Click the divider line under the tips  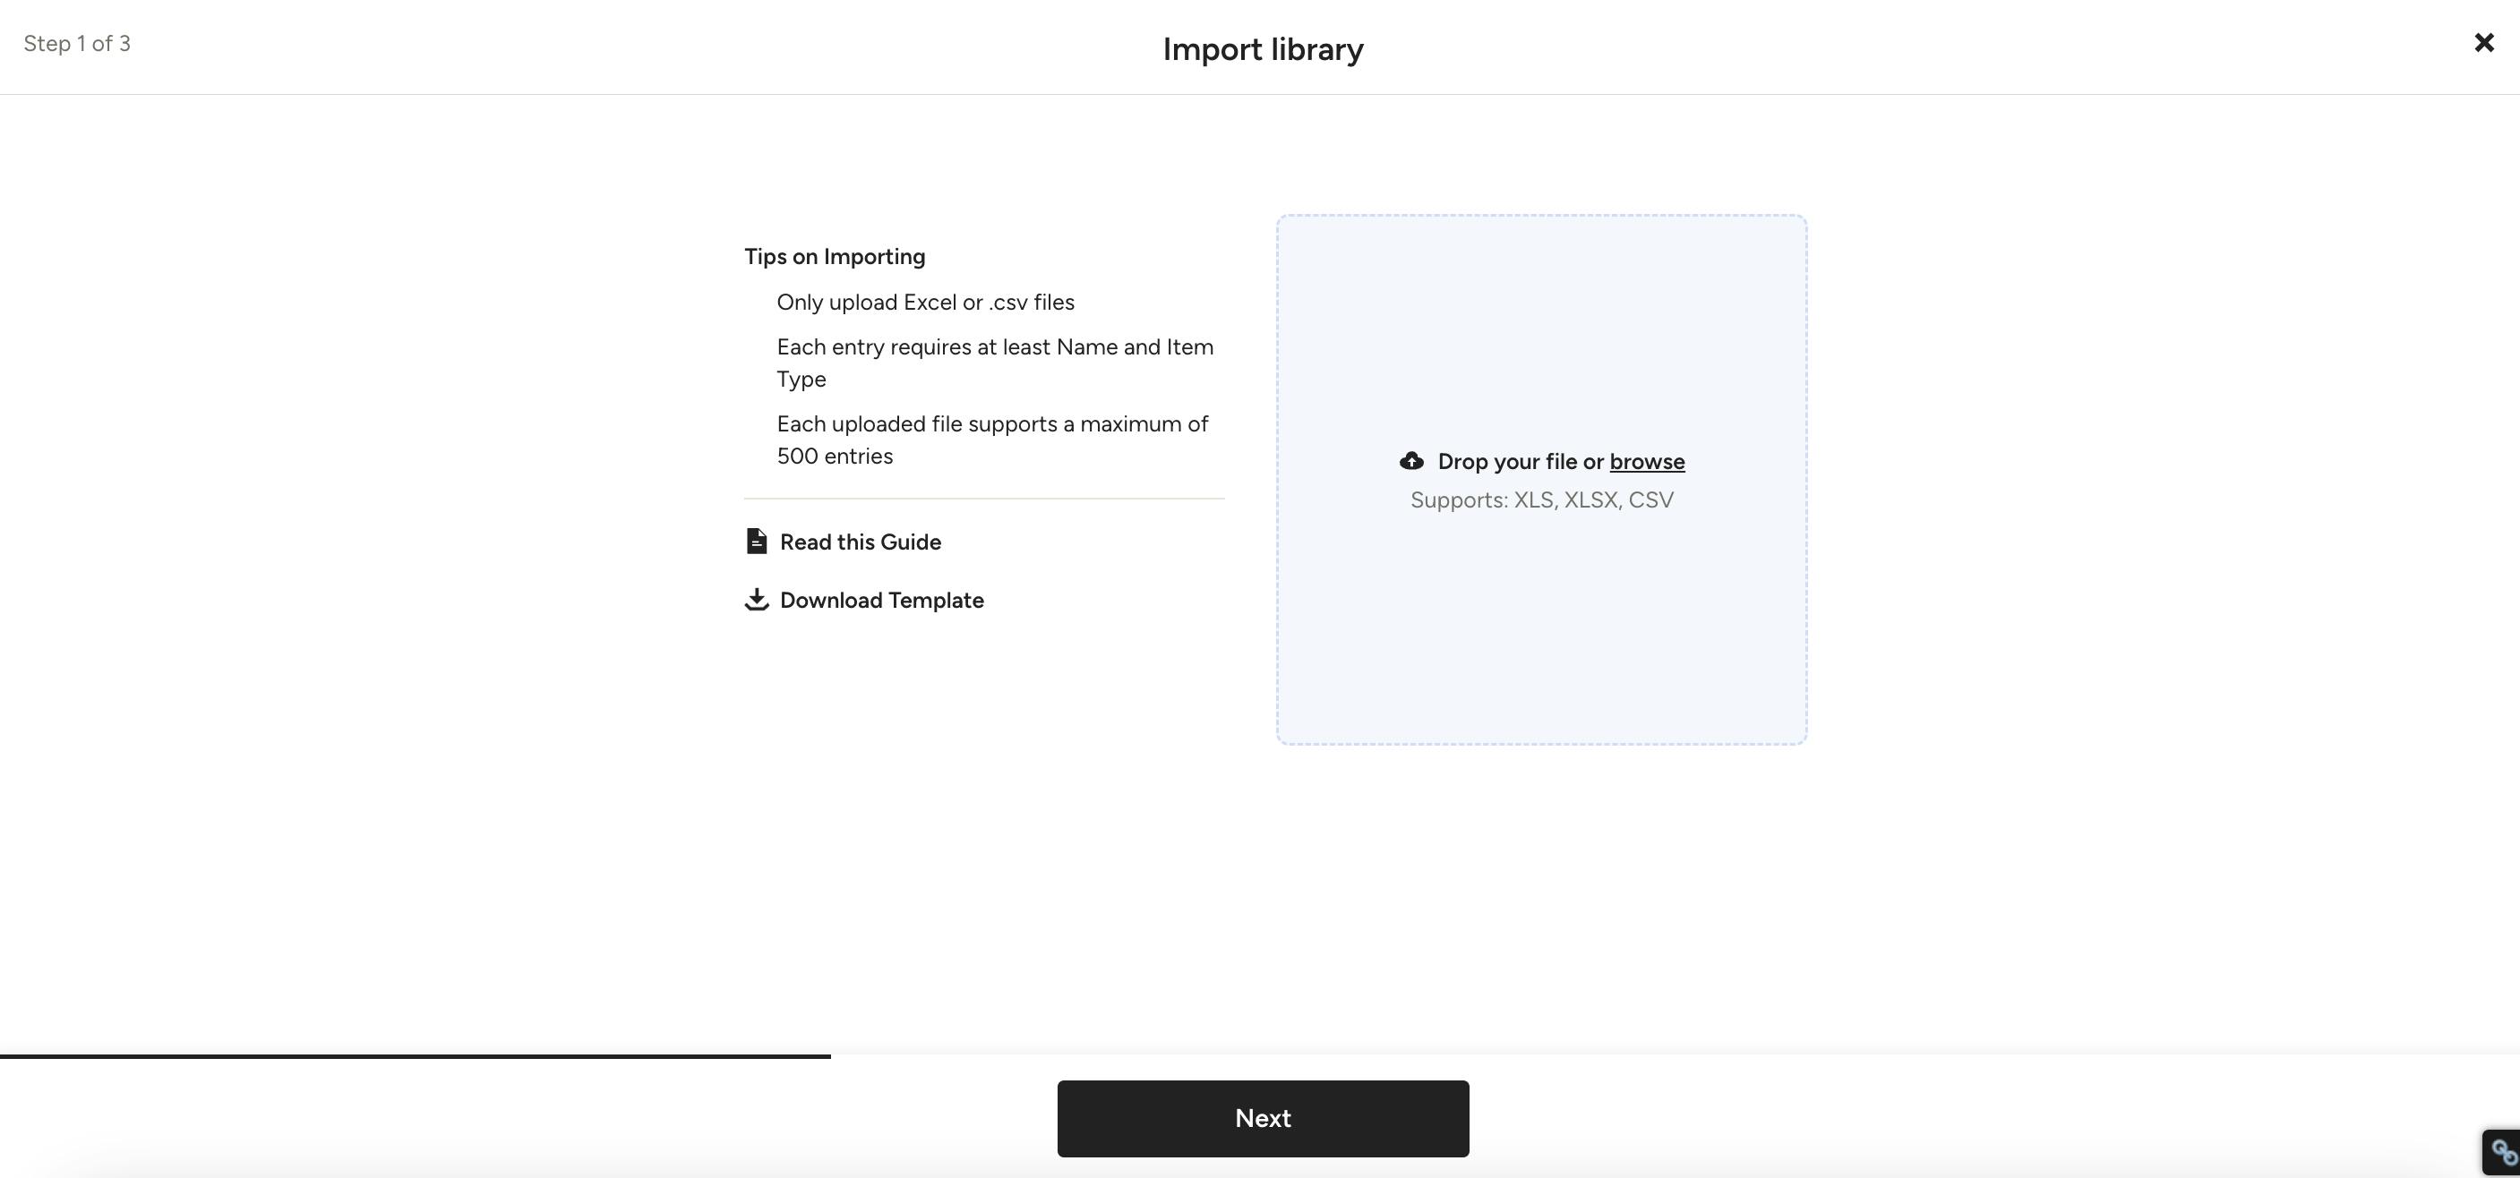(x=983, y=499)
